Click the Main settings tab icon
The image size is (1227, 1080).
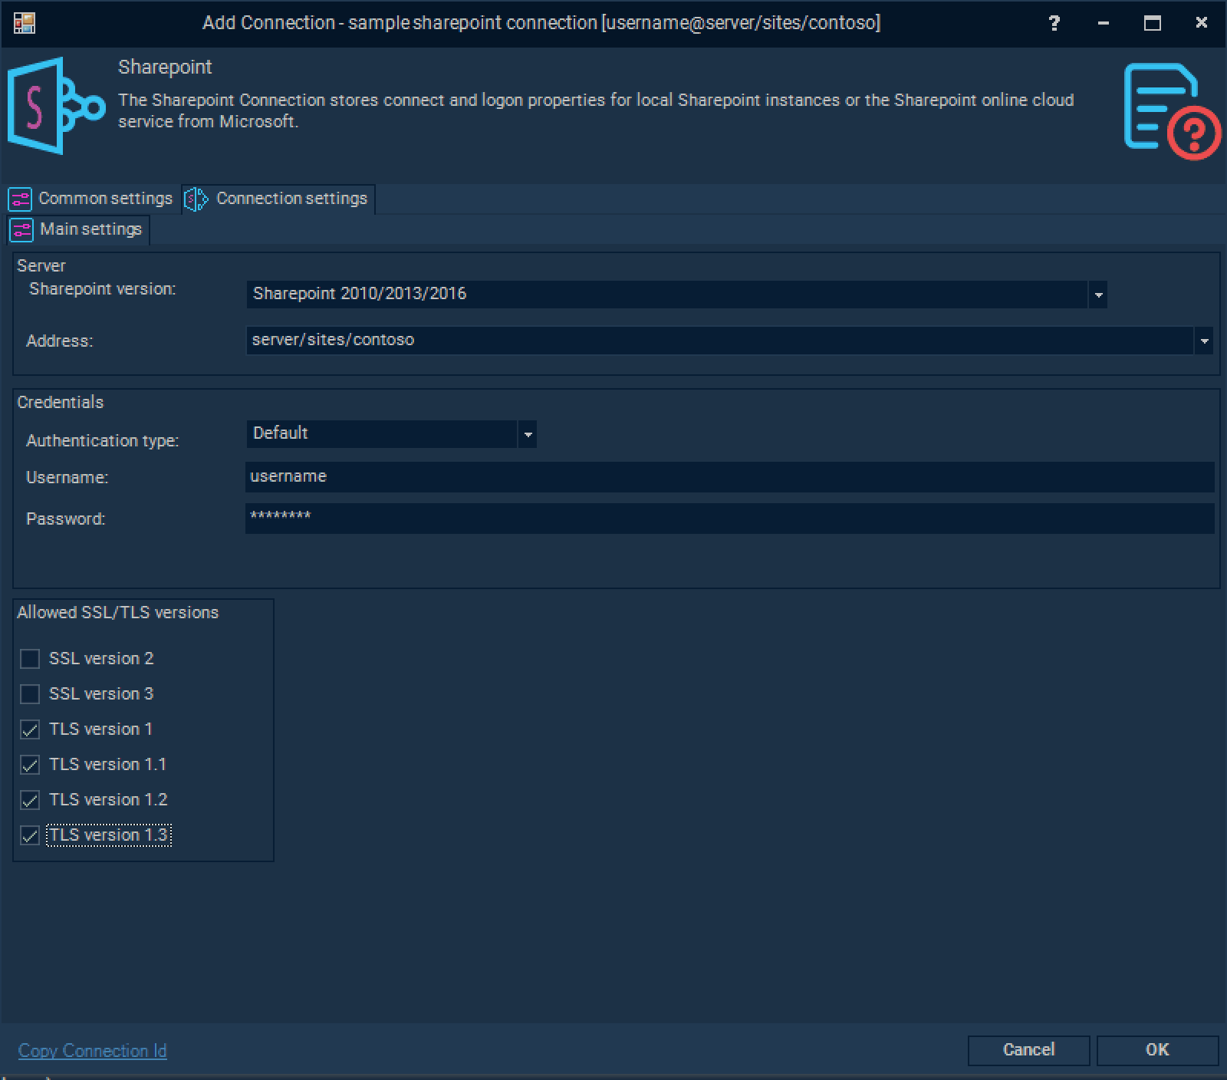click(21, 230)
